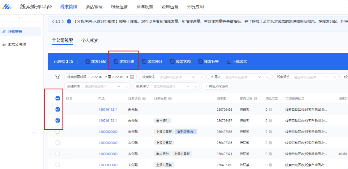Click the select-all checkbox in the table header
Image resolution: width=348 pixels, height=169 pixels.
pyautogui.click(x=57, y=98)
